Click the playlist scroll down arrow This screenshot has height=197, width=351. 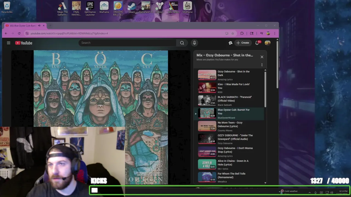pyautogui.click(x=265, y=183)
